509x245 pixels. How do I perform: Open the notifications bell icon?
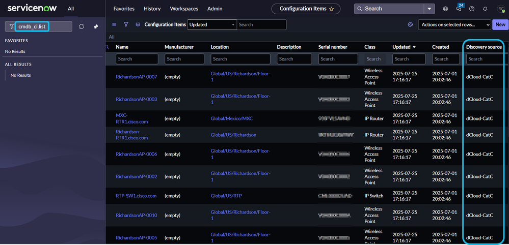pyautogui.click(x=485, y=9)
